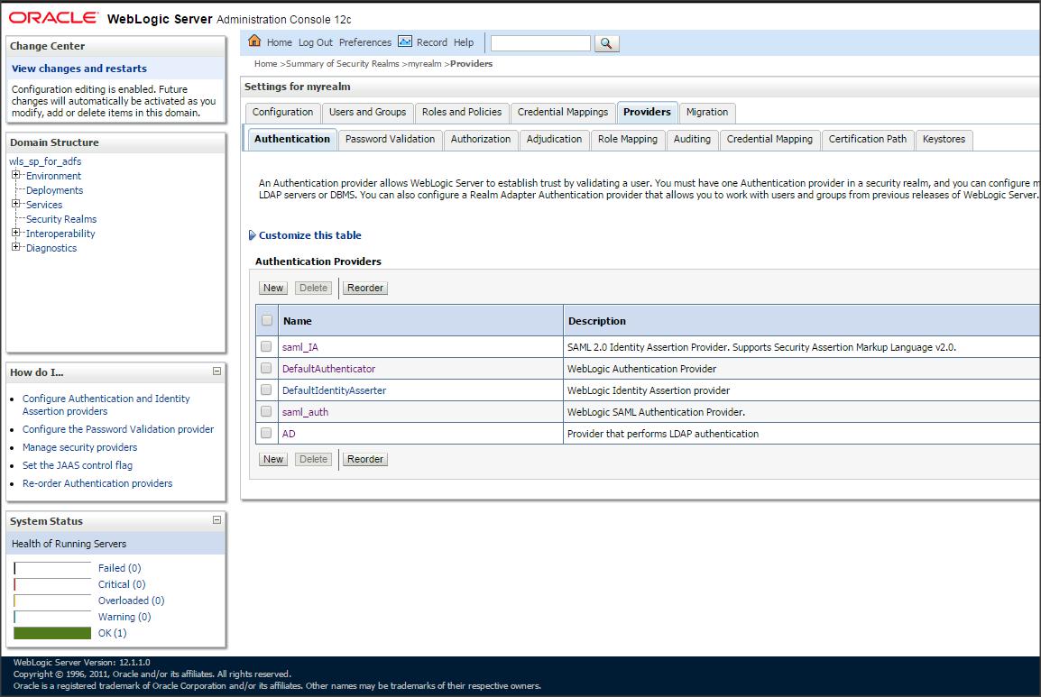Viewport: 1041px width, 697px height.
Task: Check the saml_IA provider checkbox
Action: coord(266,346)
